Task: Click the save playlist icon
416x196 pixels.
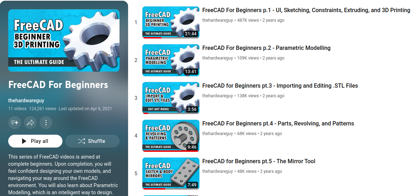Action: pyautogui.click(x=15, y=123)
